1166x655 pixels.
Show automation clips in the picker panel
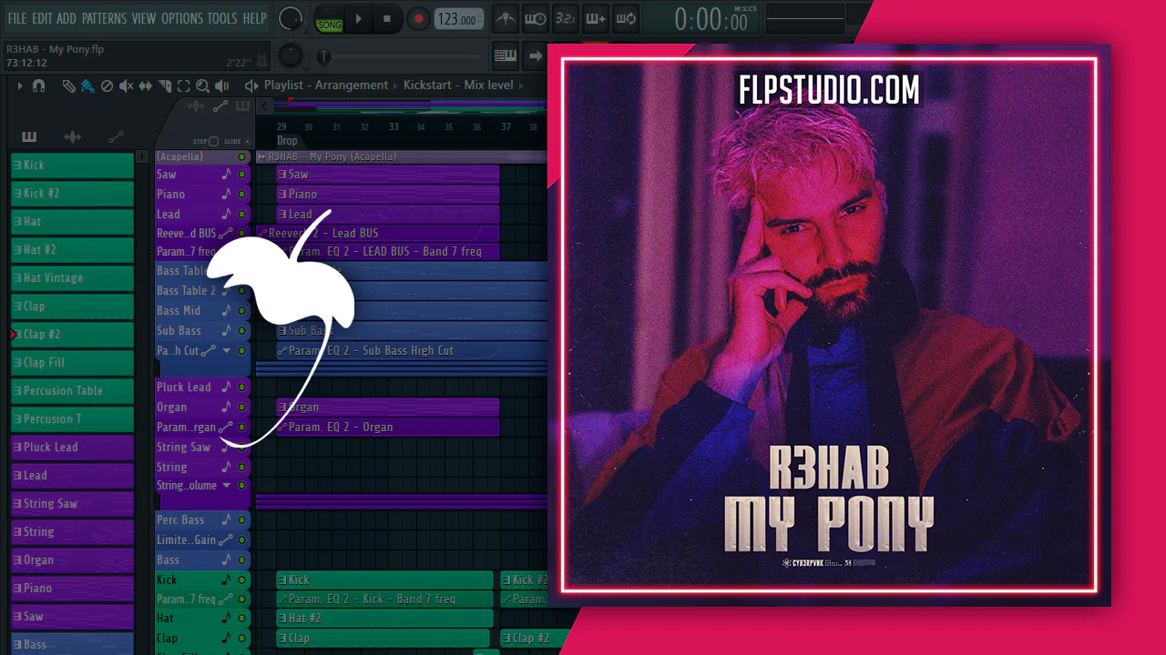click(x=116, y=136)
